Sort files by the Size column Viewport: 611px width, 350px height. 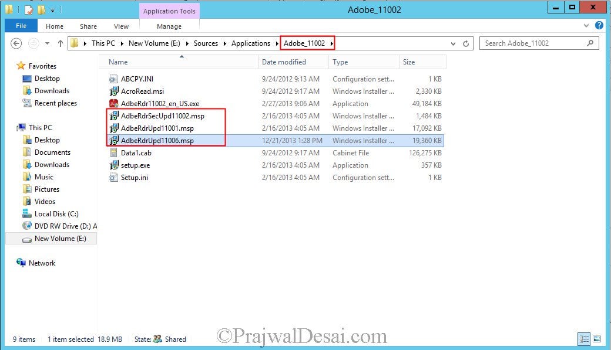point(422,62)
